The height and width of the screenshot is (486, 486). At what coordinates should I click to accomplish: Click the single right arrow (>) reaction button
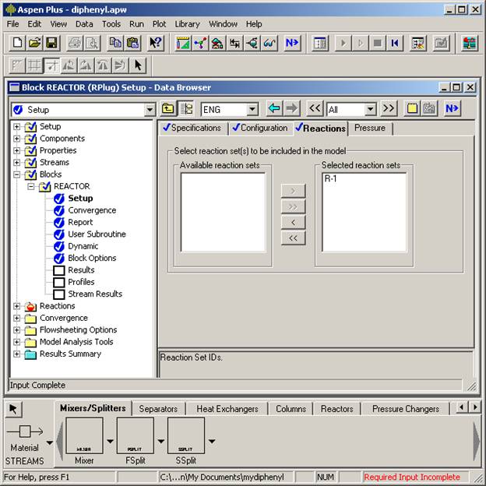(x=293, y=191)
